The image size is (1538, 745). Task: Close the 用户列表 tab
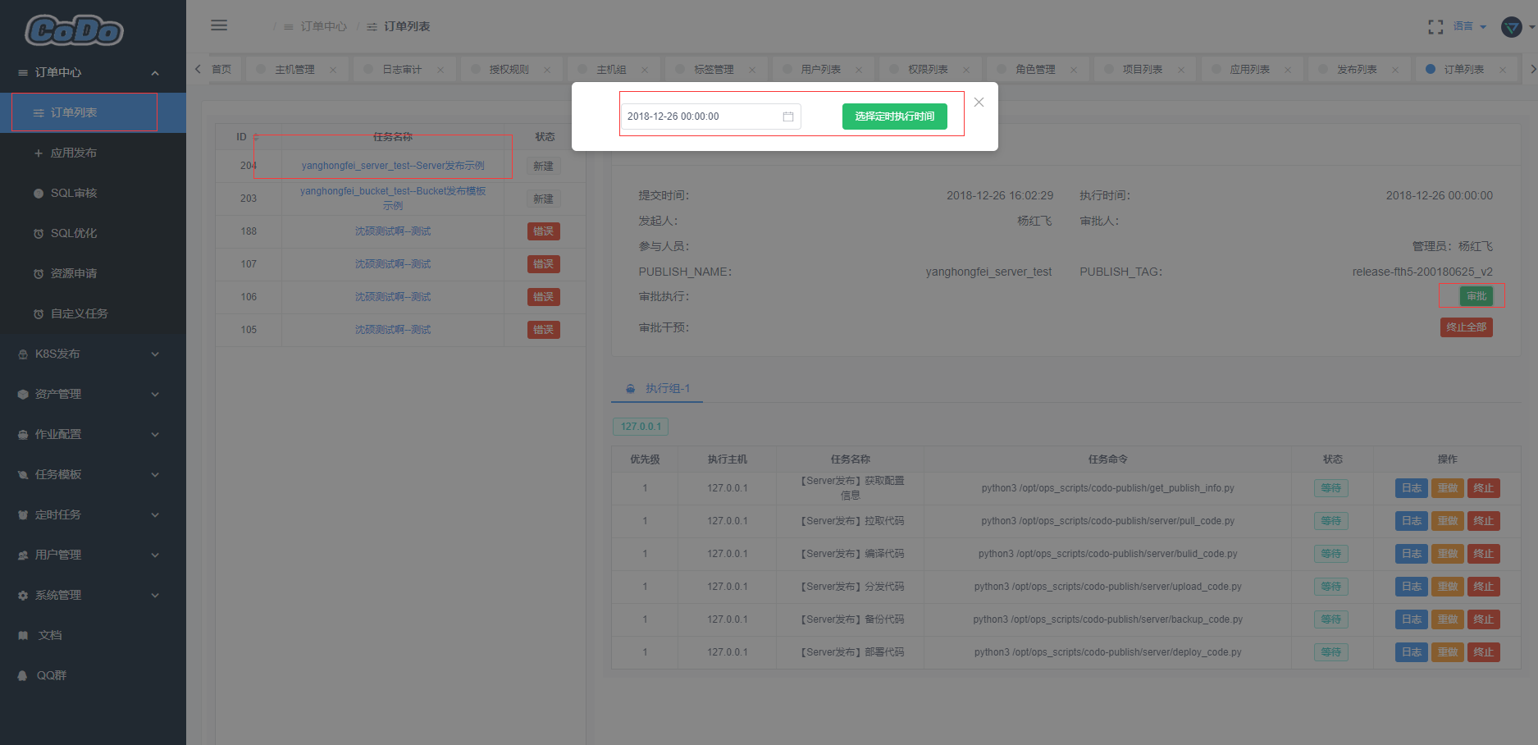(859, 70)
